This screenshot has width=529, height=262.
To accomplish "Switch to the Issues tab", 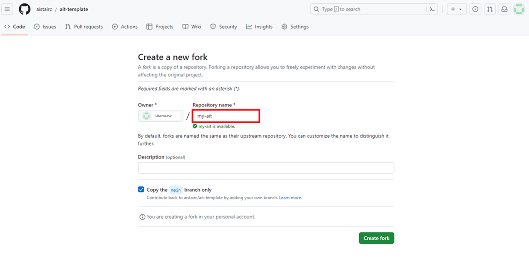I will point(45,27).
